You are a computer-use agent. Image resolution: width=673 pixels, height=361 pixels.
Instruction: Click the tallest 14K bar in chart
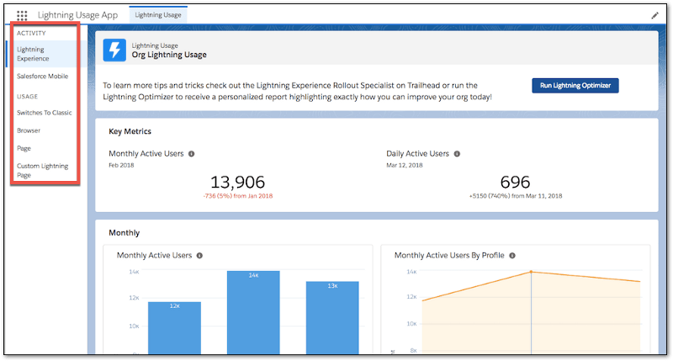click(x=253, y=312)
